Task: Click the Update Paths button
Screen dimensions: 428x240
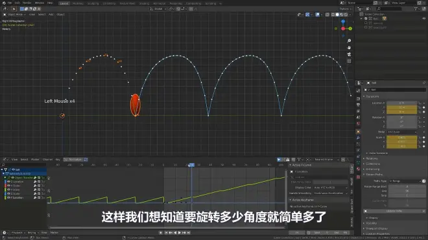Action: point(394,211)
